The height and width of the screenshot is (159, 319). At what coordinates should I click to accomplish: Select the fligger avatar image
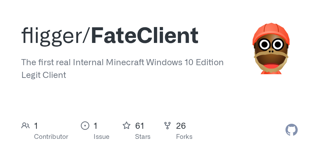[271, 48]
